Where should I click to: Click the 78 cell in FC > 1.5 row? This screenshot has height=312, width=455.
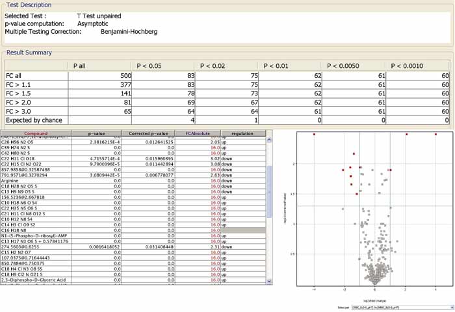click(163, 93)
